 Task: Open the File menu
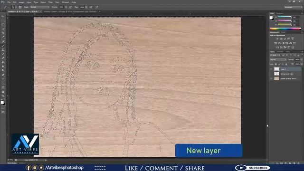(x=9, y=2)
